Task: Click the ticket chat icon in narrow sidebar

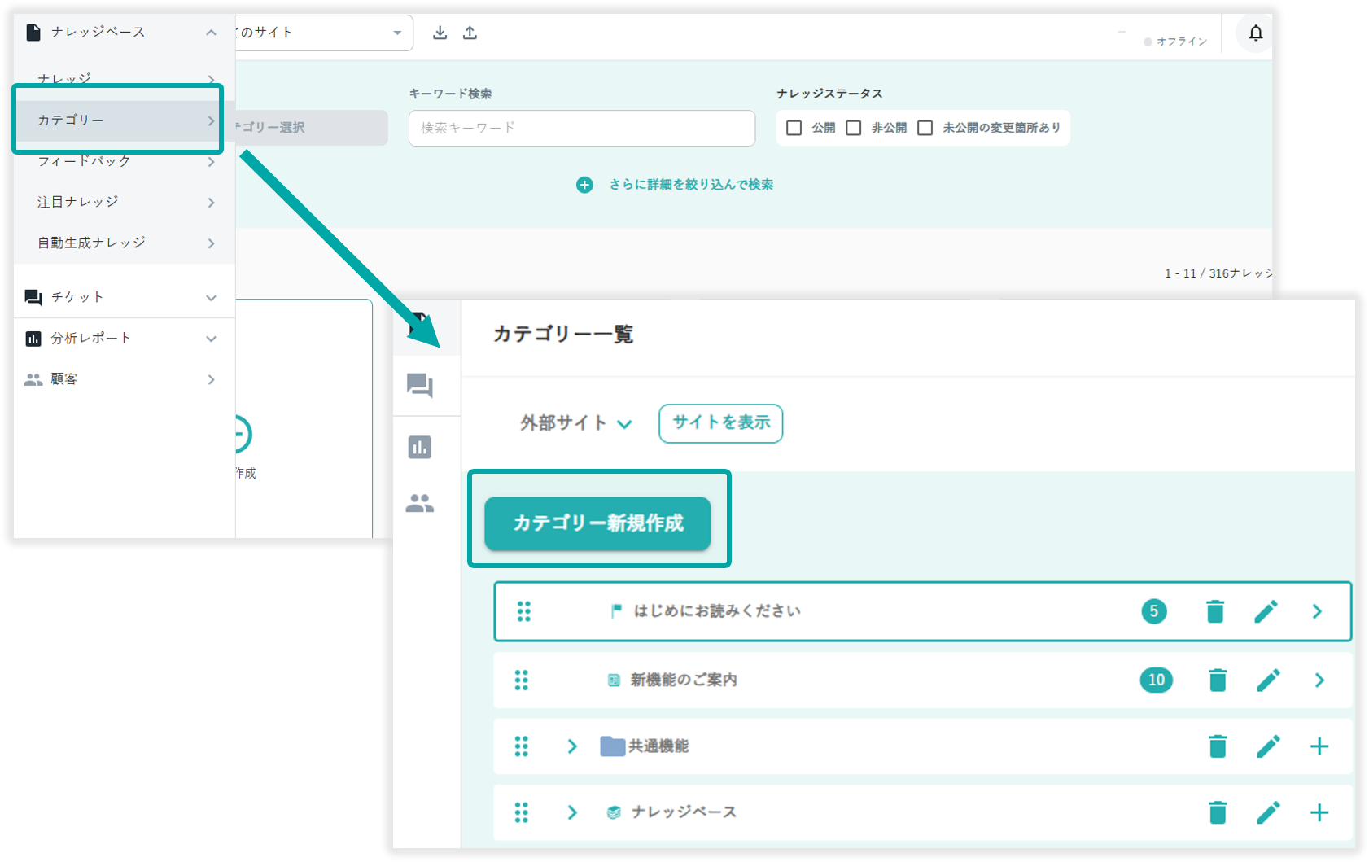Action: click(x=420, y=385)
